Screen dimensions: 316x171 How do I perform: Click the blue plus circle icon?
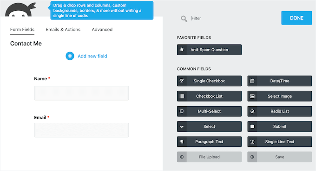[x=70, y=56]
